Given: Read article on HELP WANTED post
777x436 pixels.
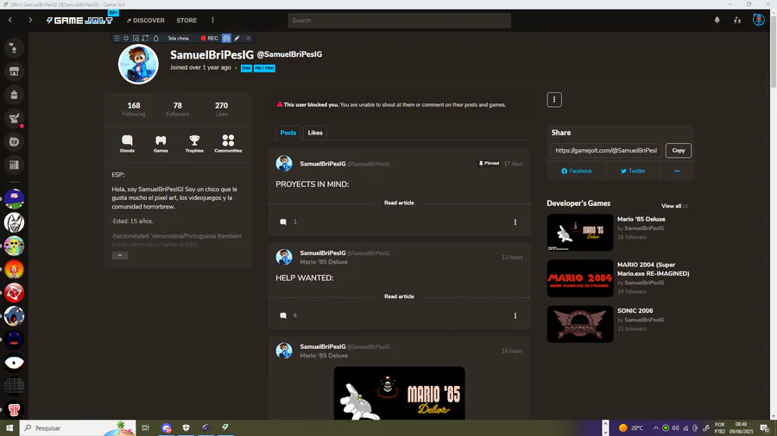Looking at the screenshot, I should 399,296.
